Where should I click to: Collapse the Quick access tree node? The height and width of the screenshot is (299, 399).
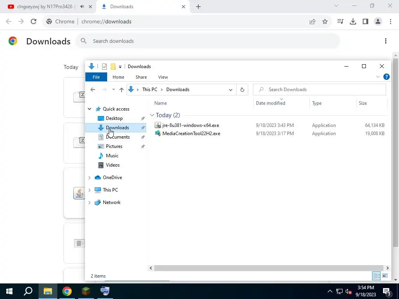90,109
